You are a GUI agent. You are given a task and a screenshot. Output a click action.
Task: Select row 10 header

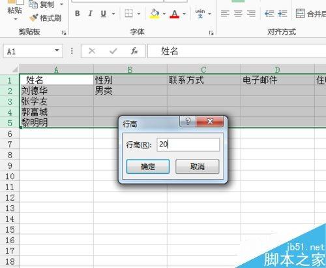pyautogui.click(x=10, y=176)
